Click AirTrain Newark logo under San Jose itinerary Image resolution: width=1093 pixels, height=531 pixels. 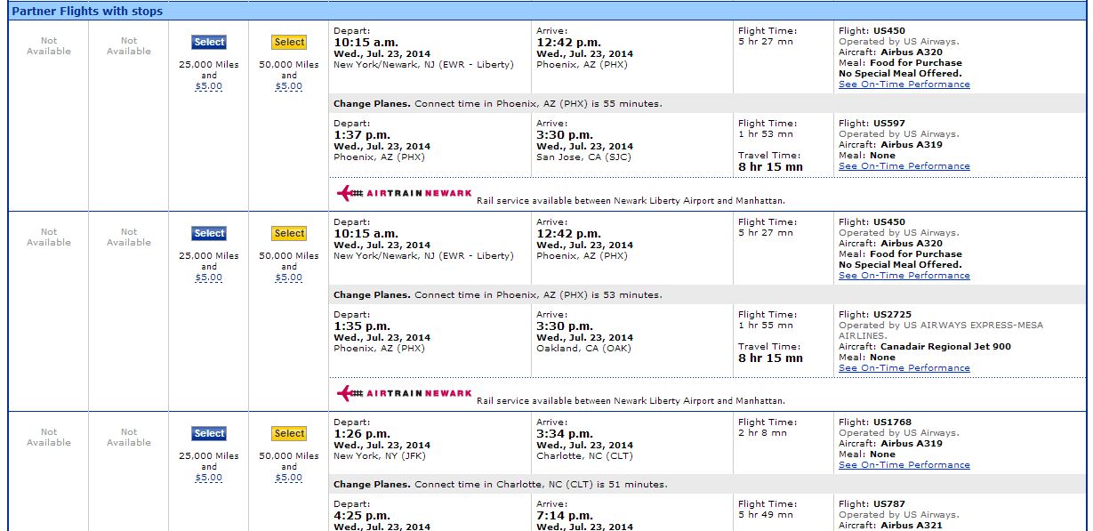[x=404, y=193]
